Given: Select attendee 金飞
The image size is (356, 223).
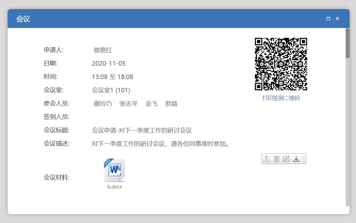Looking at the screenshot, I should point(151,104).
